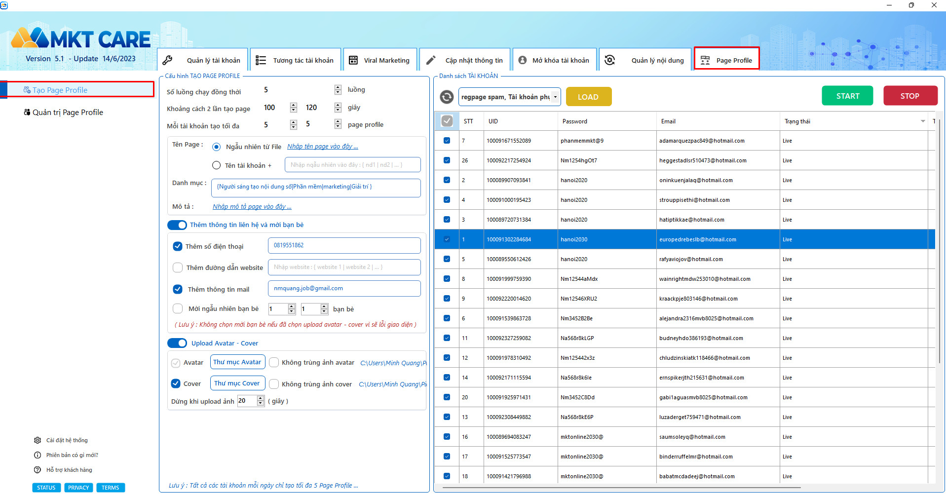
Task: Click the user icon of Mở khóa tài khoản
Action: point(523,60)
